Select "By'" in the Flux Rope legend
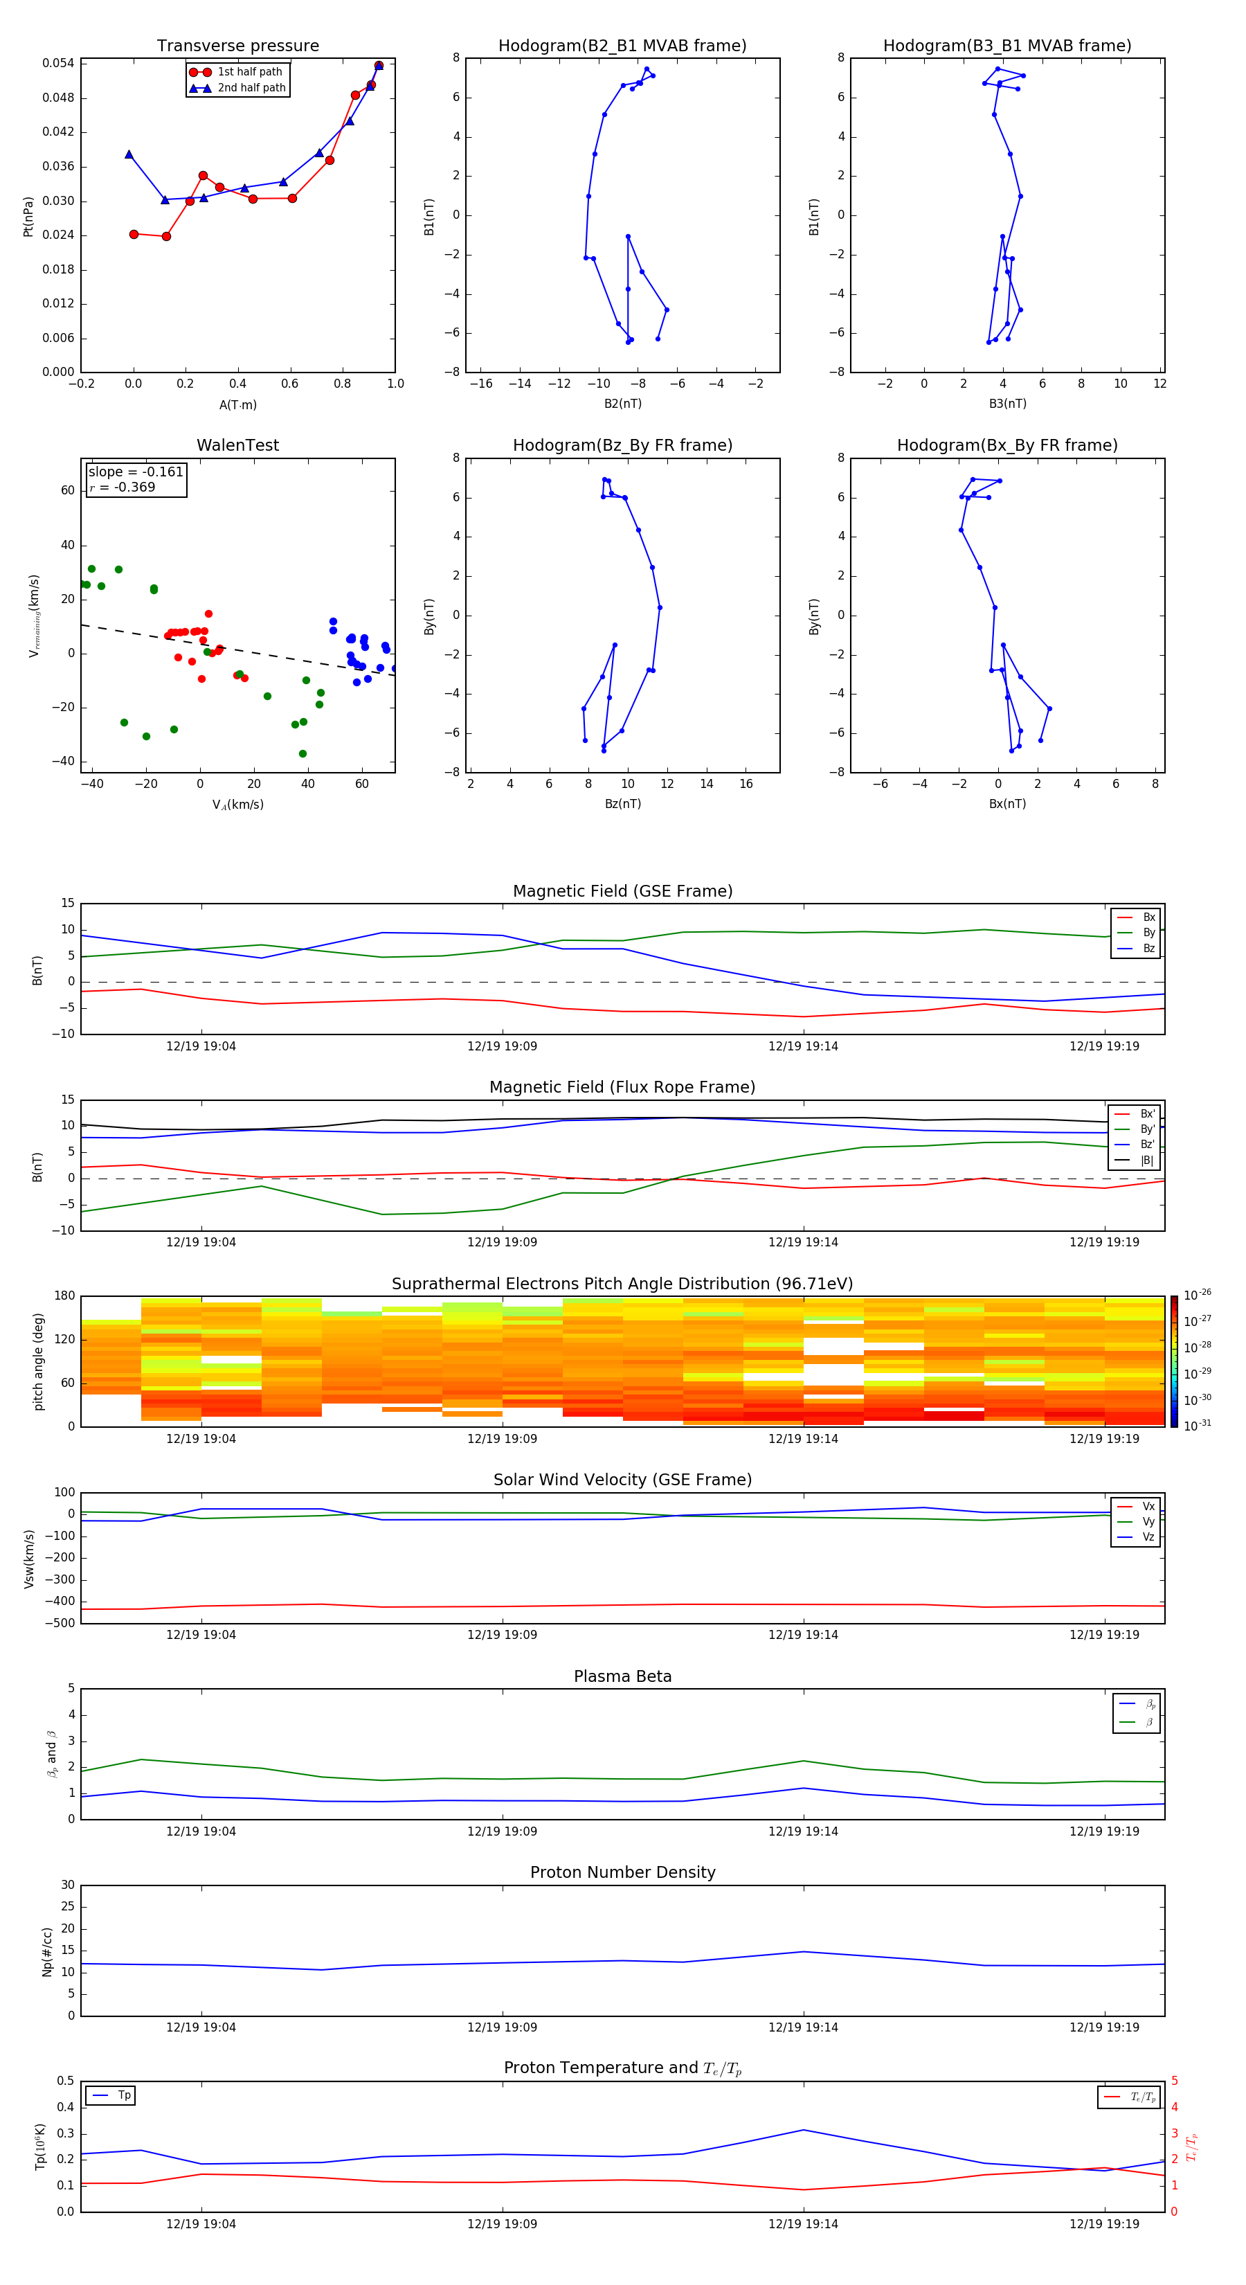The height and width of the screenshot is (2285, 1246). [x=1135, y=1129]
